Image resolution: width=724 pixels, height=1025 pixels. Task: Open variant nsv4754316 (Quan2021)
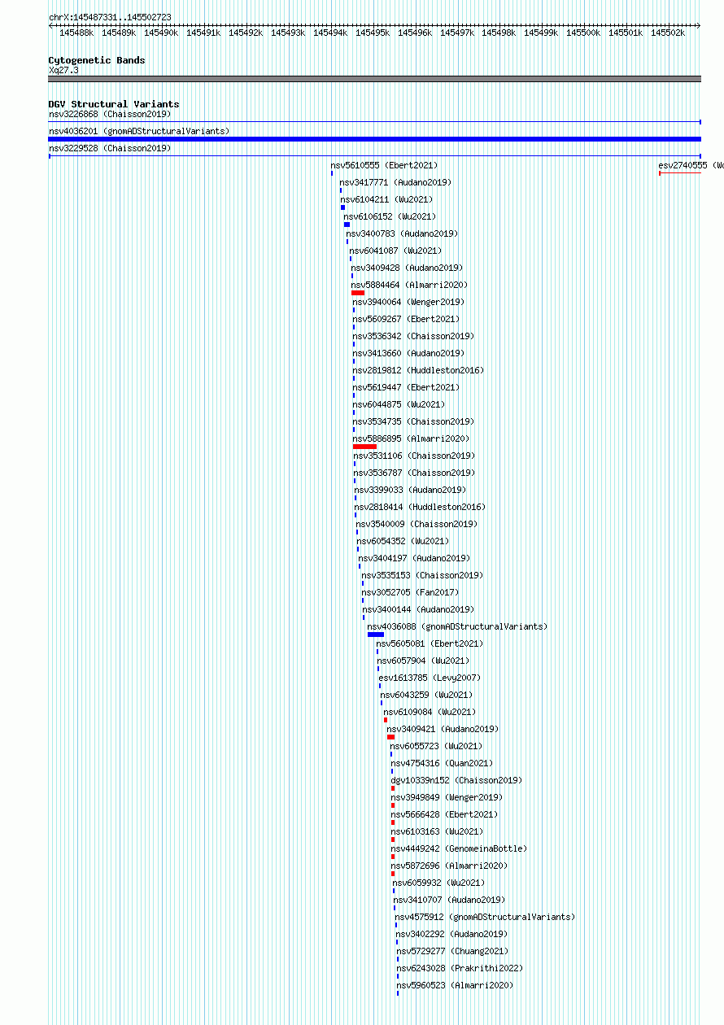tap(442, 763)
